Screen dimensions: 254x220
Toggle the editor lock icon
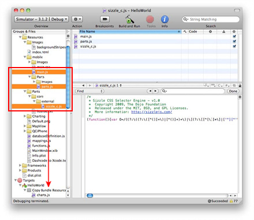click(240, 85)
